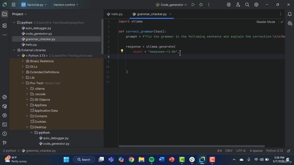
Task: Change UTF-8 file encoding
Action: (x=241, y=151)
